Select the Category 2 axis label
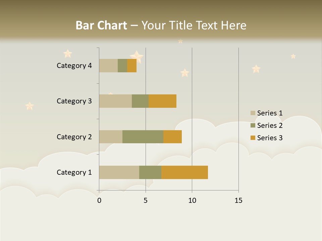Image resolution: width=322 pixels, height=241 pixels. point(74,137)
